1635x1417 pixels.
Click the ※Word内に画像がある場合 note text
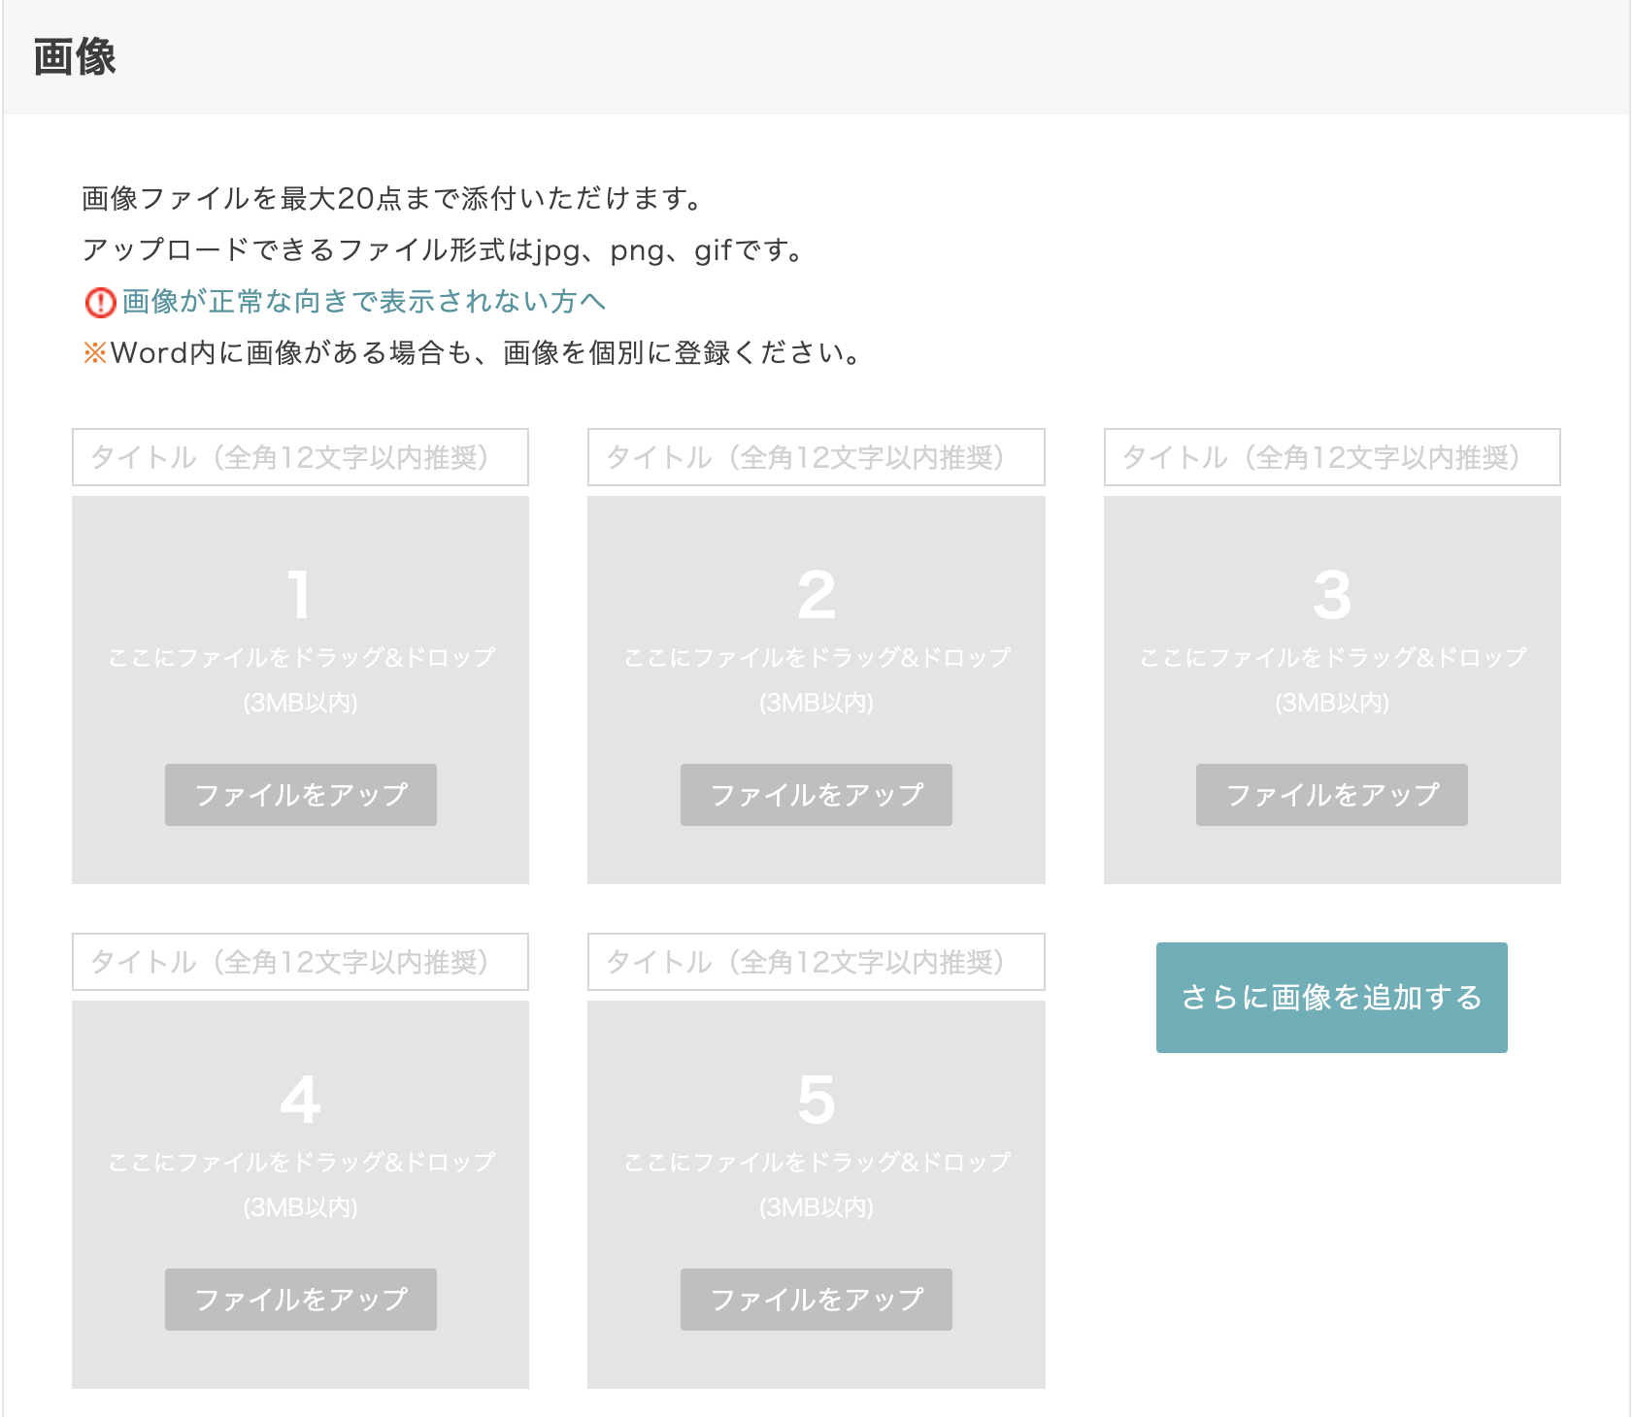click(x=474, y=353)
